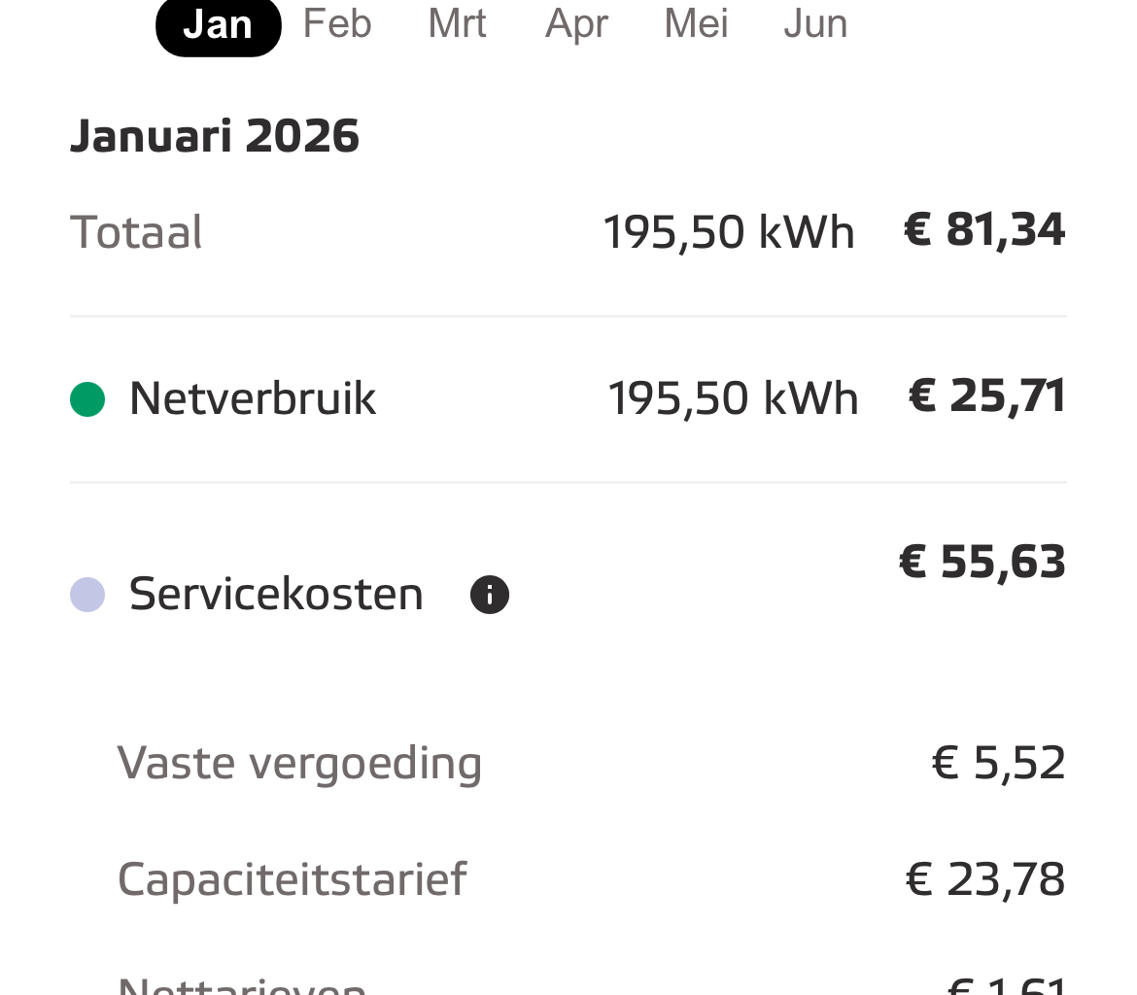Click the € 23,78 Capaciteitstarief amount

pos(983,880)
